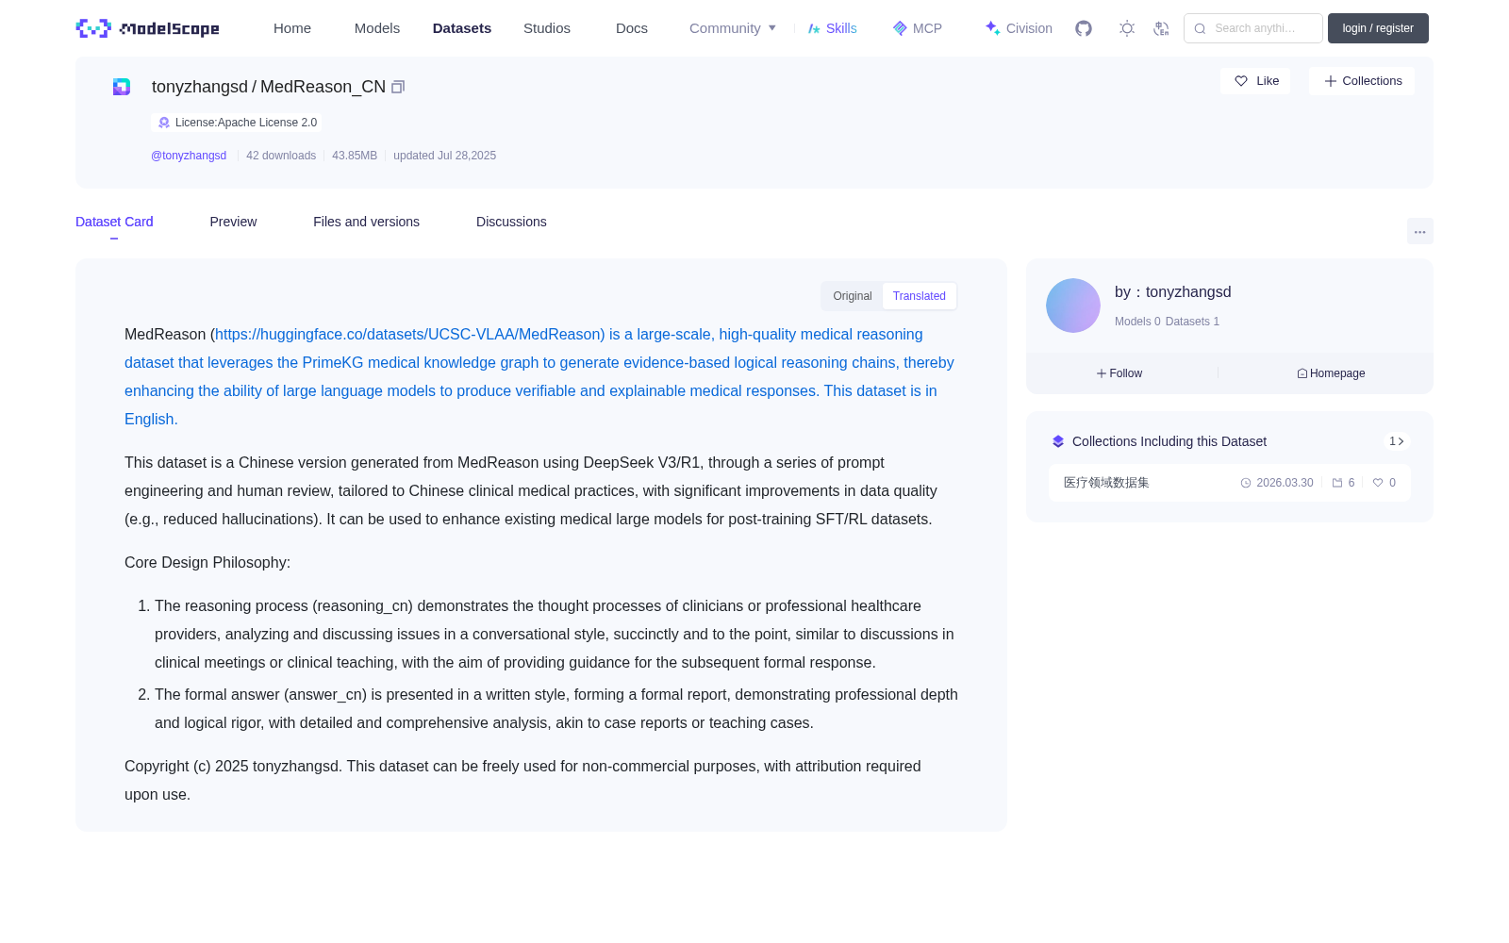This screenshot has width=1509, height=943.
Task: Switch to the Preview tab
Action: point(233,222)
